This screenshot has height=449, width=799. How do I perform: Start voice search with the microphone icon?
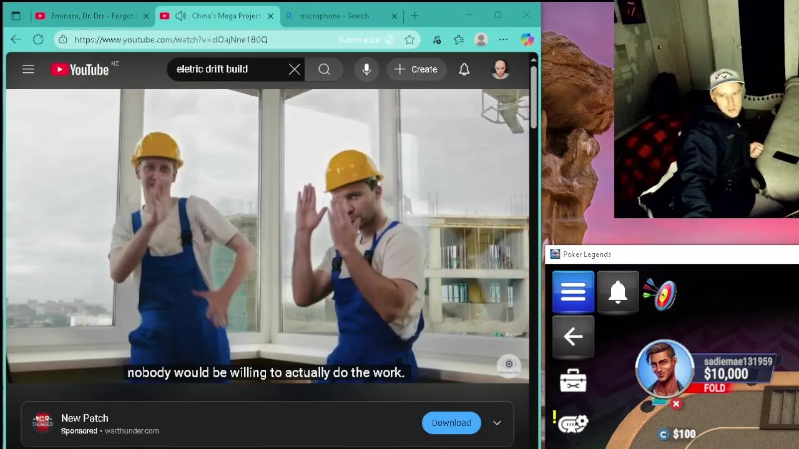366,69
